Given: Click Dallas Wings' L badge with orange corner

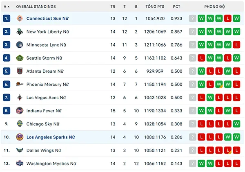Looking at the screenshot, I should [228, 150].
